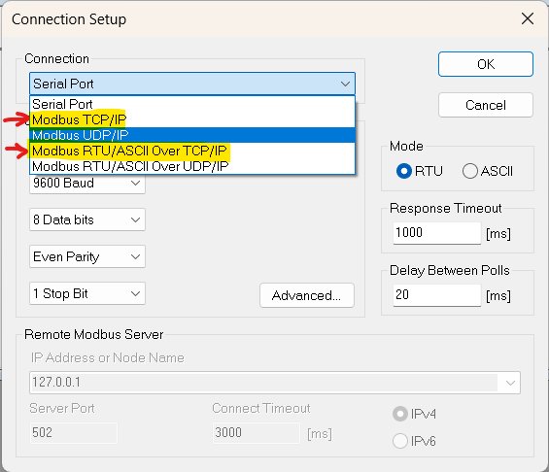Screen dimensions: 549x472
Task: Select Serial Port in the dropdown list
Action: point(192,104)
